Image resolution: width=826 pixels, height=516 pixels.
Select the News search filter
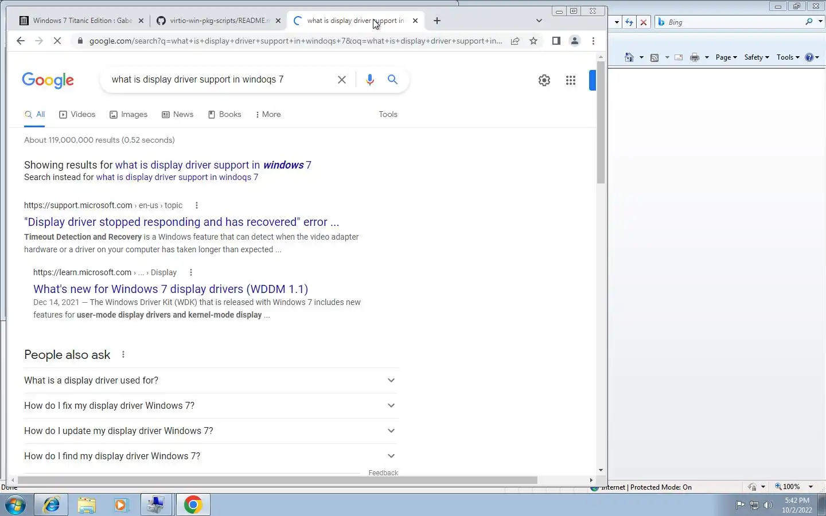178,114
